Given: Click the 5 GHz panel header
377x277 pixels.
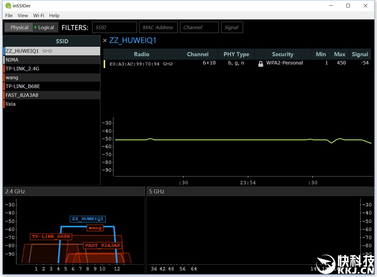Looking at the screenshot, I should tap(260, 191).
